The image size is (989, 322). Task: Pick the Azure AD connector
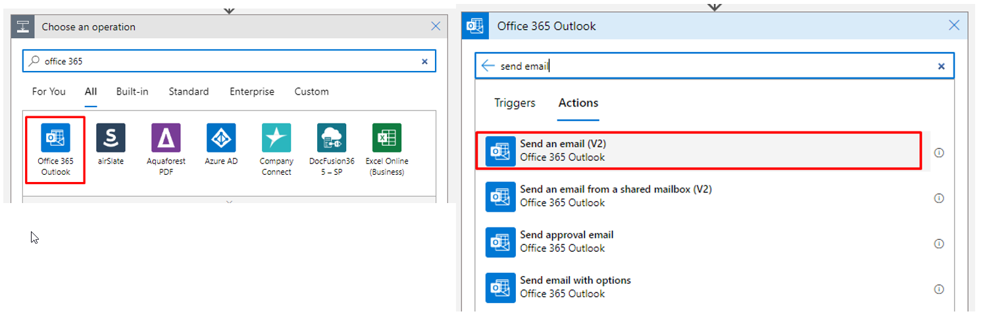(221, 138)
